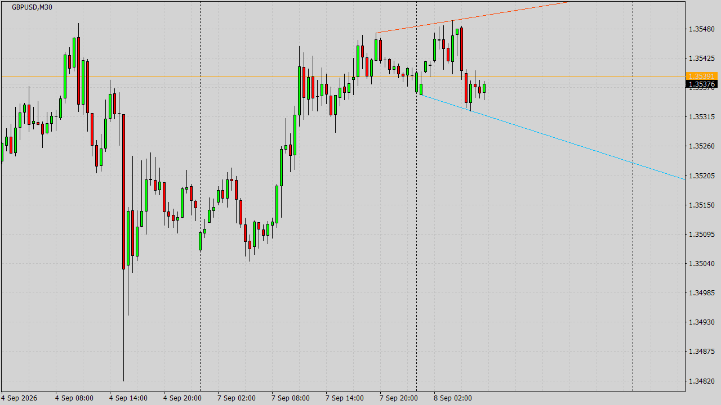
Task: Select the orange upper trendline
Action: pos(472,17)
